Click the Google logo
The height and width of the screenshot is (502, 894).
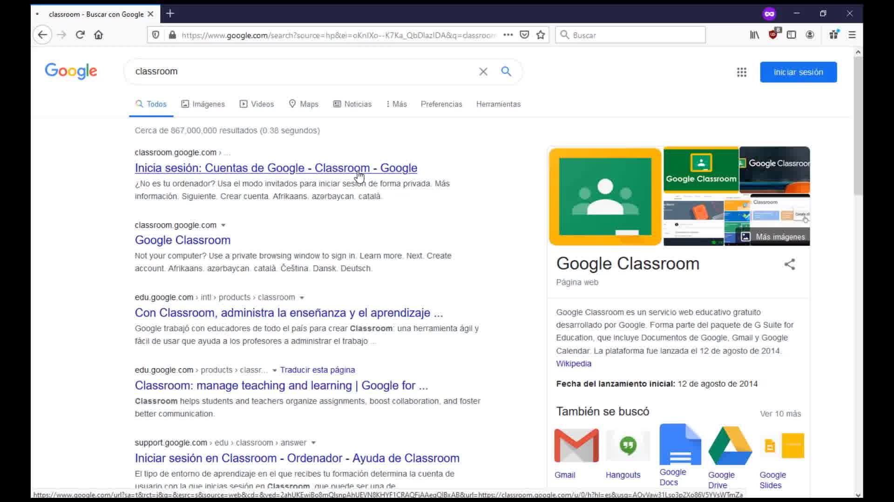pos(71,71)
